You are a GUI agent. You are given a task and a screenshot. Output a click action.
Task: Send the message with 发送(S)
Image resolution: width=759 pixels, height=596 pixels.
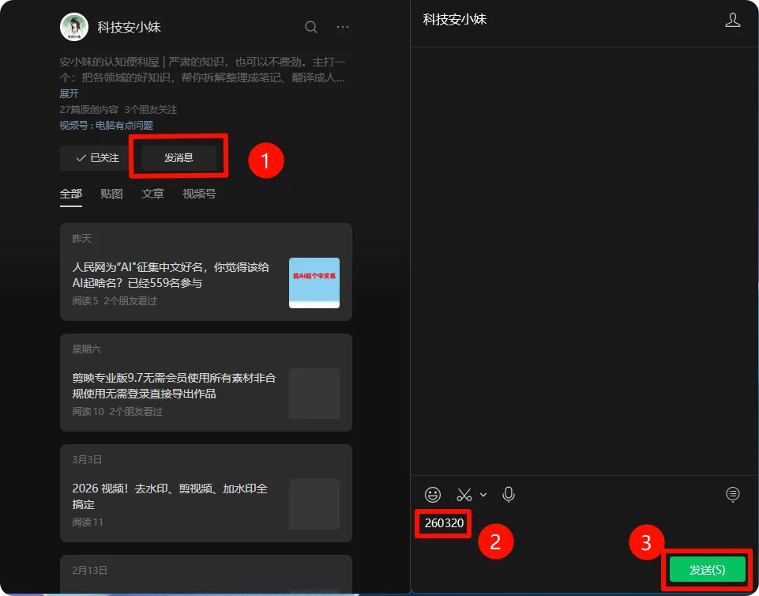pos(707,569)
